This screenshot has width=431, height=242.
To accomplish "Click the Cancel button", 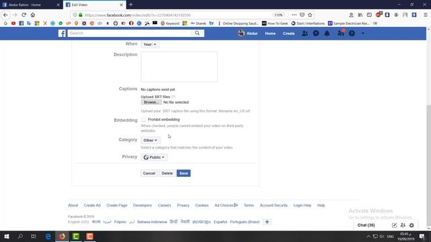I will tap(149, 173).
